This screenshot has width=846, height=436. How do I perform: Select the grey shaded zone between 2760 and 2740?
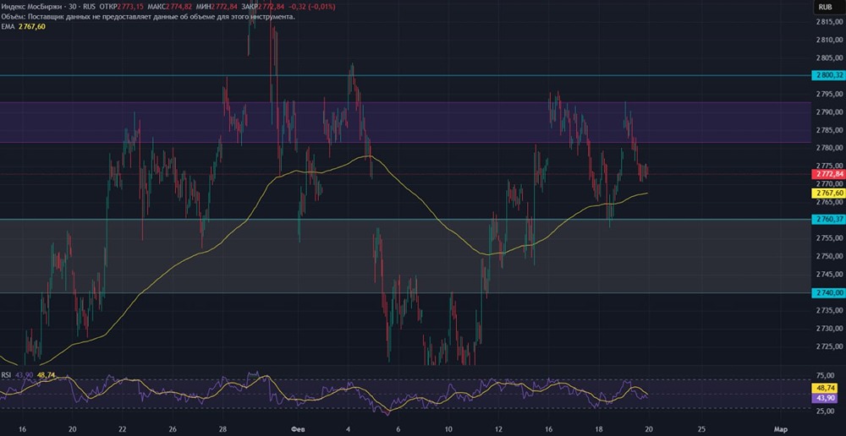[404, 256]
